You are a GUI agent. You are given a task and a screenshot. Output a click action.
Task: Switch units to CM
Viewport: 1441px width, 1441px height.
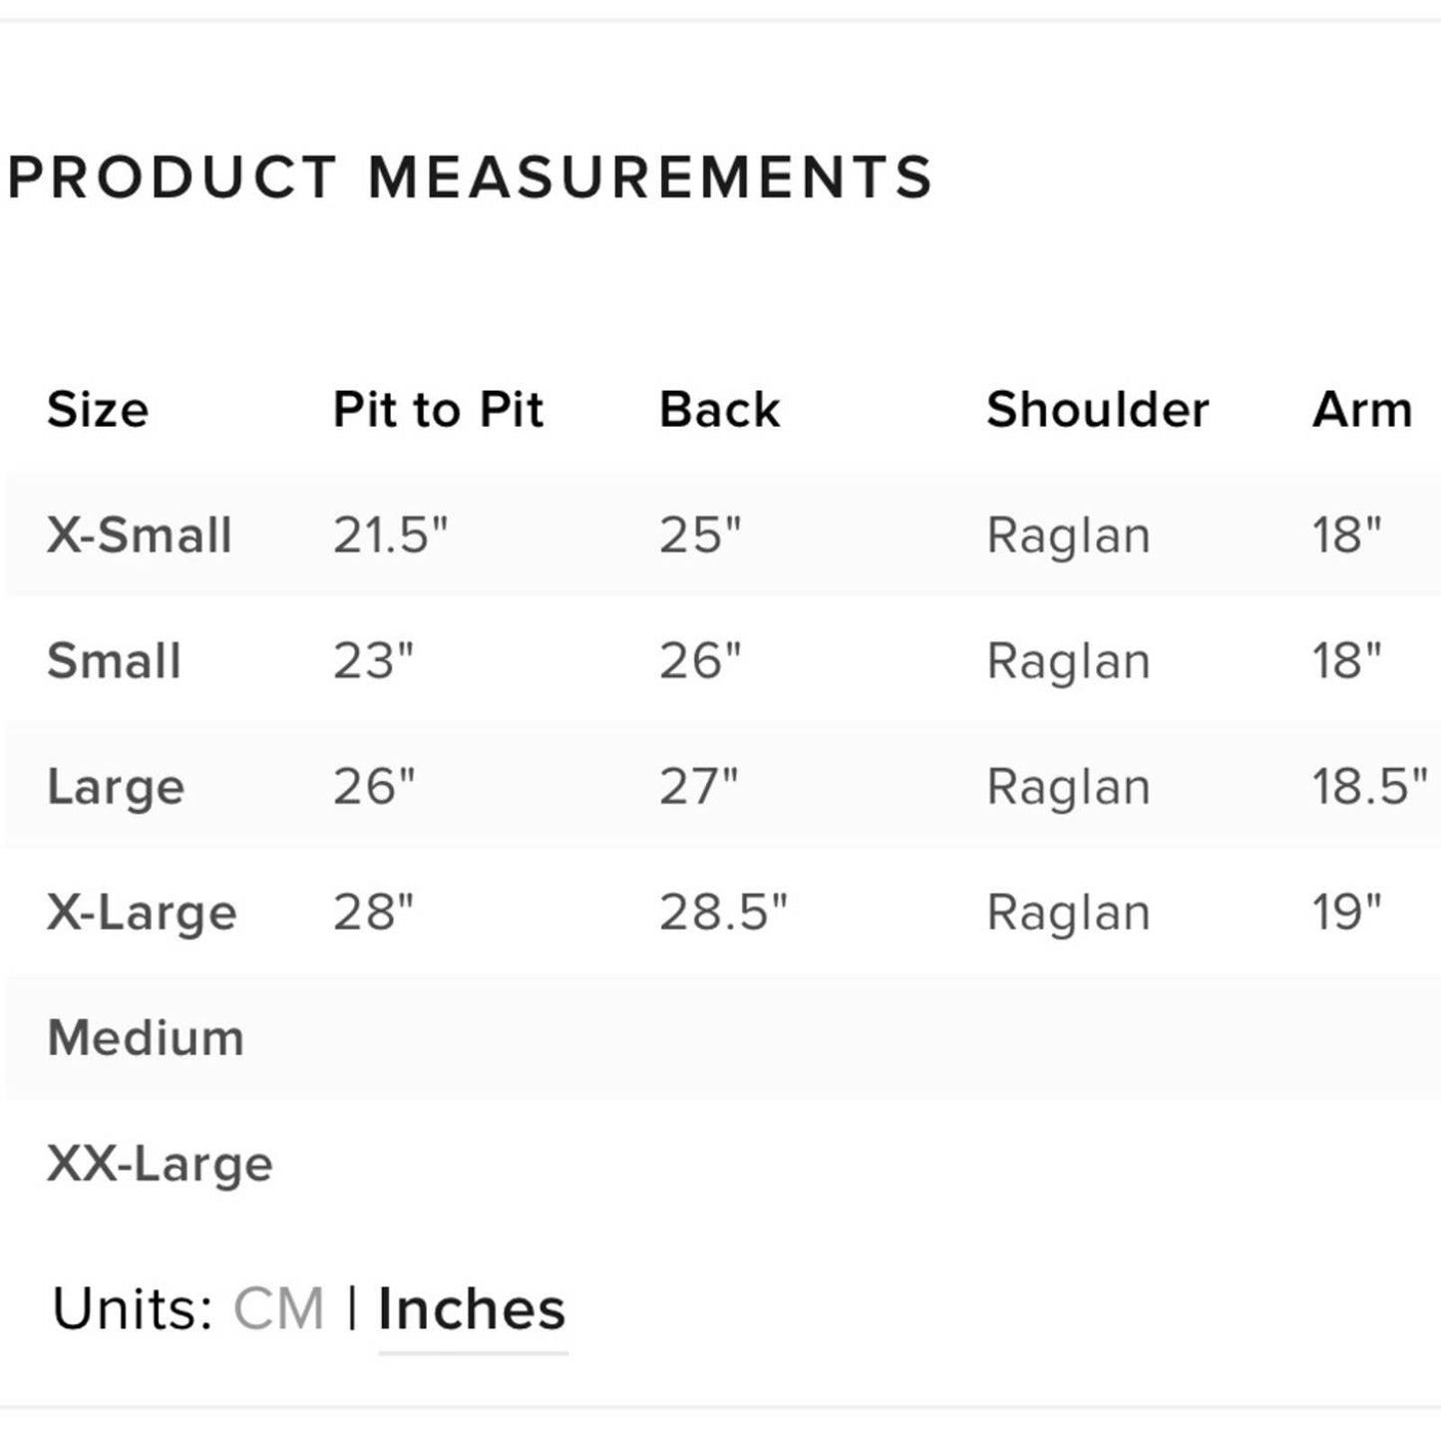tap(278, 1308)
